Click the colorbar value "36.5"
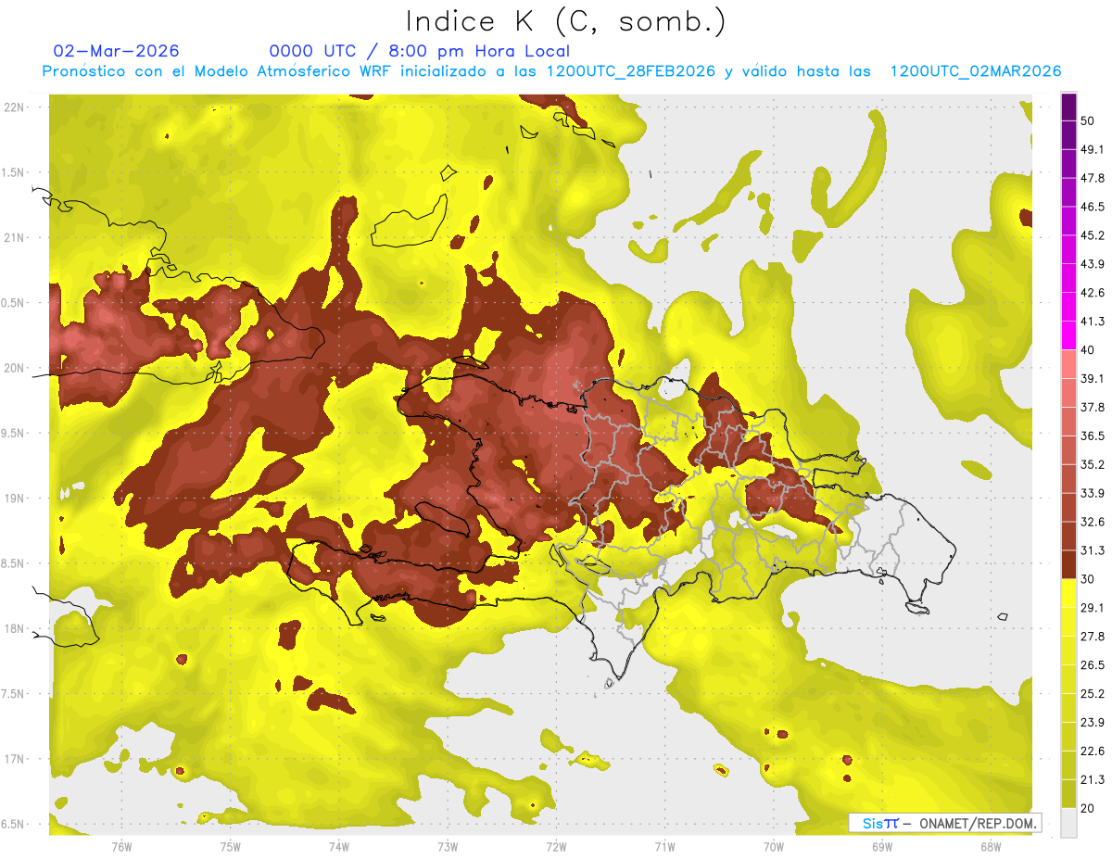This screenshot has height=859, width=1112. (x=1093, y=436)
